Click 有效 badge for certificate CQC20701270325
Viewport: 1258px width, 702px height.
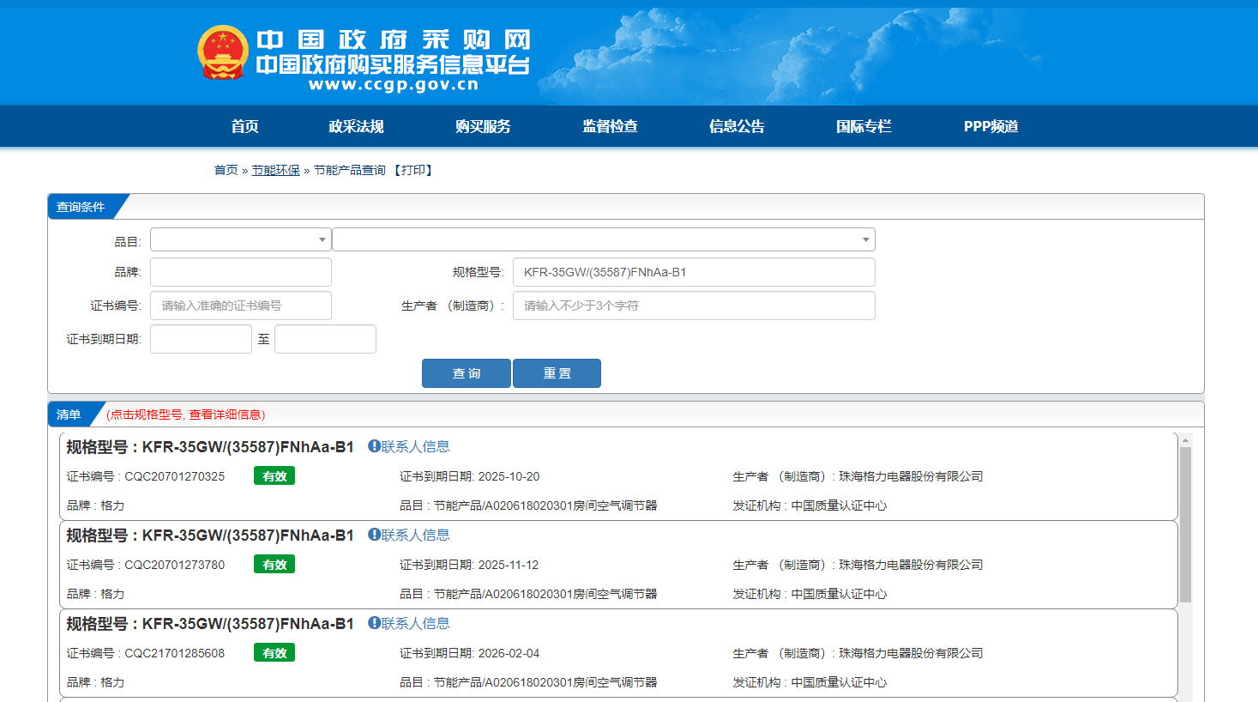274,475
